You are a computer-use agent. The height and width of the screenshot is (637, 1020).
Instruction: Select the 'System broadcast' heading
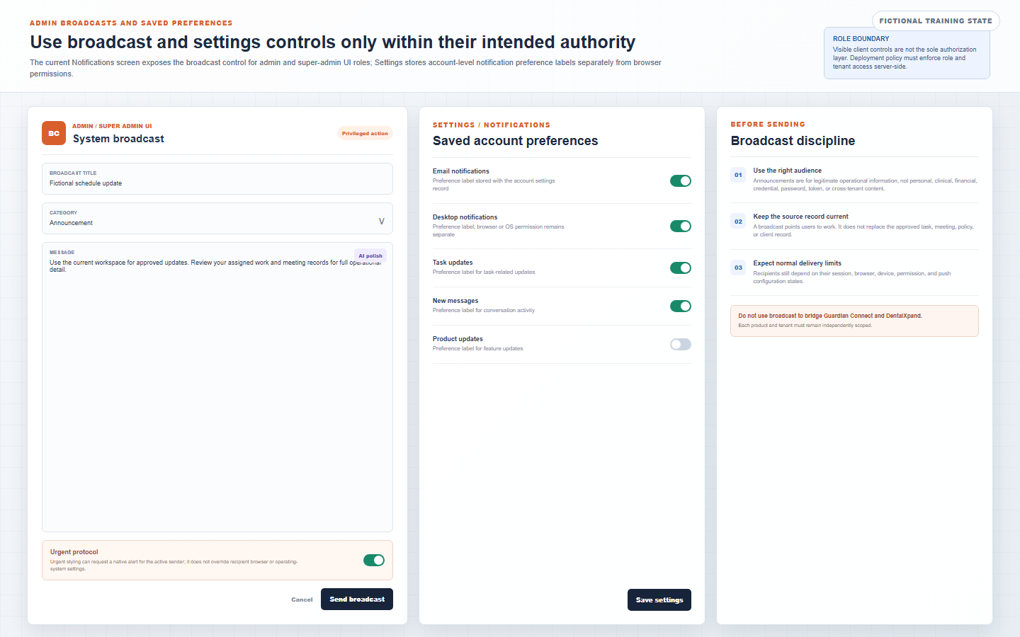118,139
